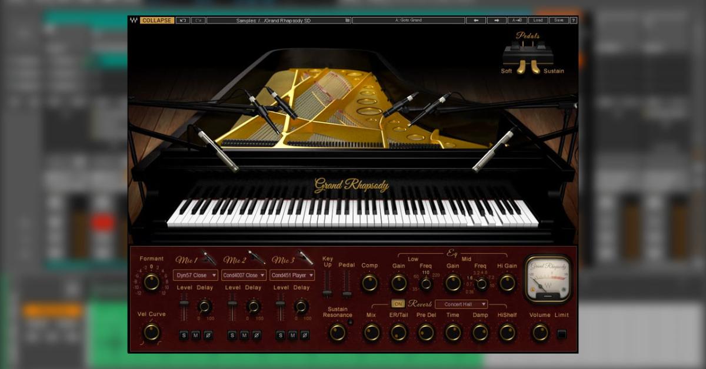Open sample folder browser icon
Viewport: 706px width, 369px height.
click(x=348, y=21)
